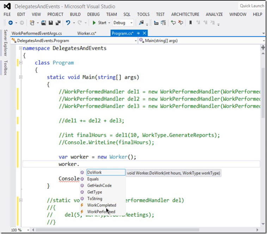Undo the last edit
Screen dimensions: 267x234
click(68, 23)
